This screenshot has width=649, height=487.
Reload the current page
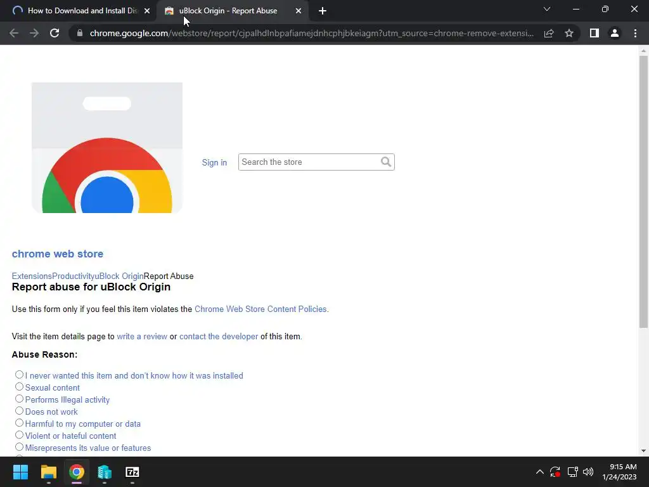(x=55, y=33)
